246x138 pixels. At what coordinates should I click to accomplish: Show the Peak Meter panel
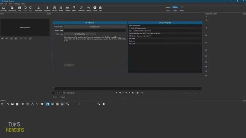coord(38,9)
